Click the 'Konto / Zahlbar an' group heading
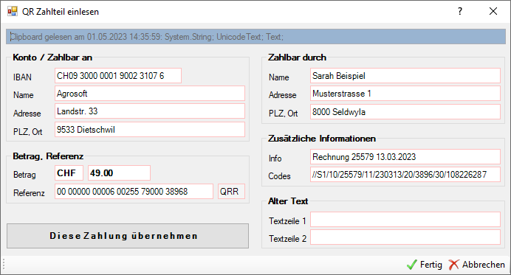This screenshot has height=275, width=511. 52,58
